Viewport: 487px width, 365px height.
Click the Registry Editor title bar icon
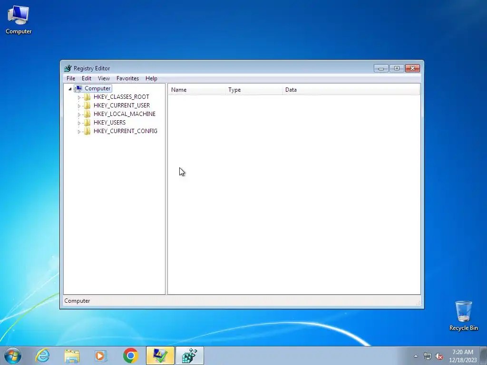[68, 68]
